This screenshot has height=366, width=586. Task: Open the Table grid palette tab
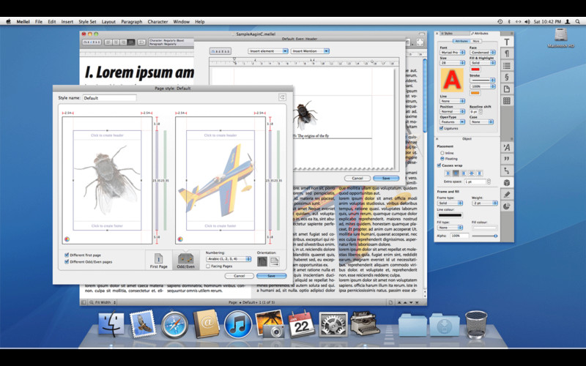[x=506, y=100]
